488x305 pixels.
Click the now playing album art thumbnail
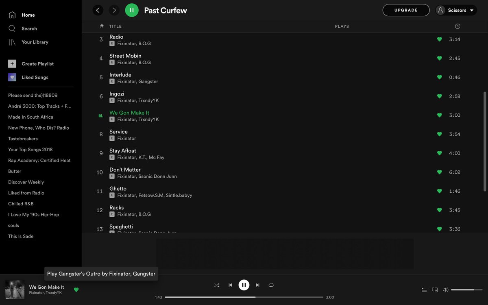pos(15,290)
